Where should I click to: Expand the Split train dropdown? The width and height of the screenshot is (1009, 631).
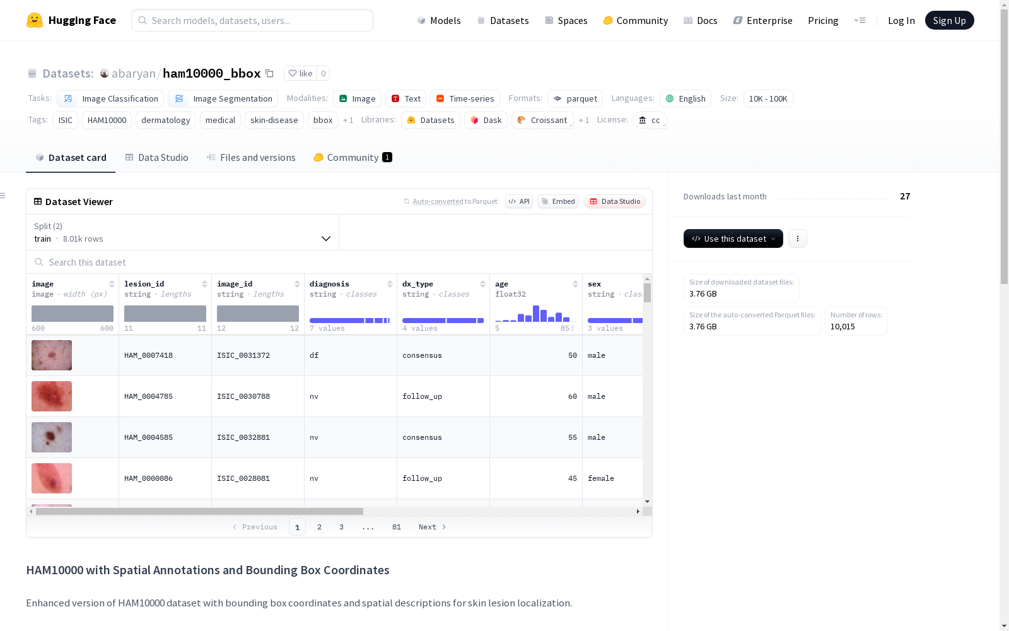[182, 232]
